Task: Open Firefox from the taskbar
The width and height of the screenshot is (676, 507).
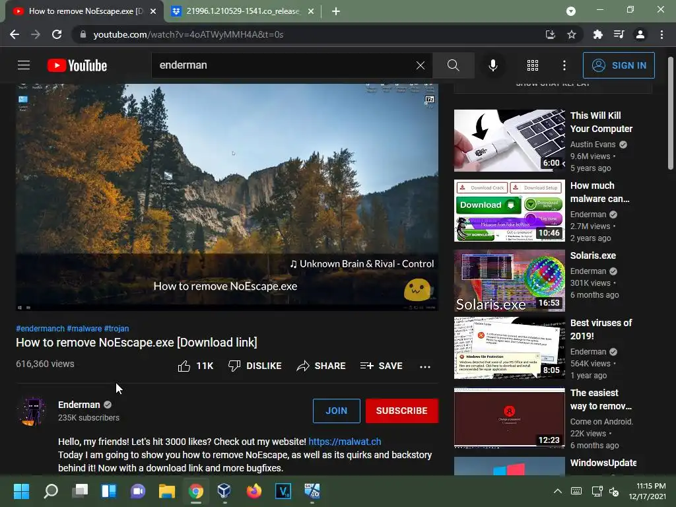Action: [x=254, y=491]
